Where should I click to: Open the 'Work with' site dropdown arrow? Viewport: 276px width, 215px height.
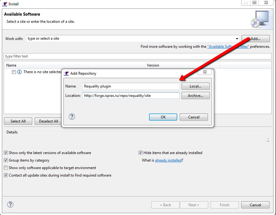237,38
